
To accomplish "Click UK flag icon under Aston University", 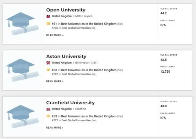I will pos(48,63).
